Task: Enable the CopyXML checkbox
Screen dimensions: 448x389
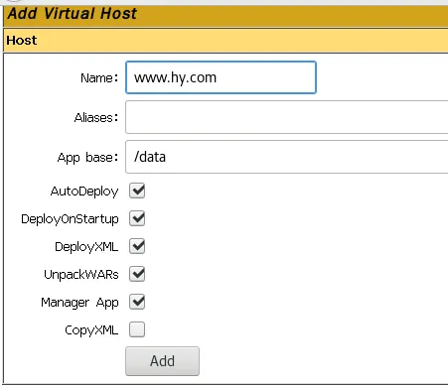Action: pyautogui.click(x=137, y=329)
